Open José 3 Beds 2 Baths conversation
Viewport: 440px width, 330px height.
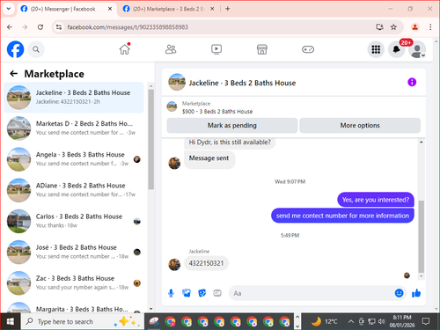[74, 252]
